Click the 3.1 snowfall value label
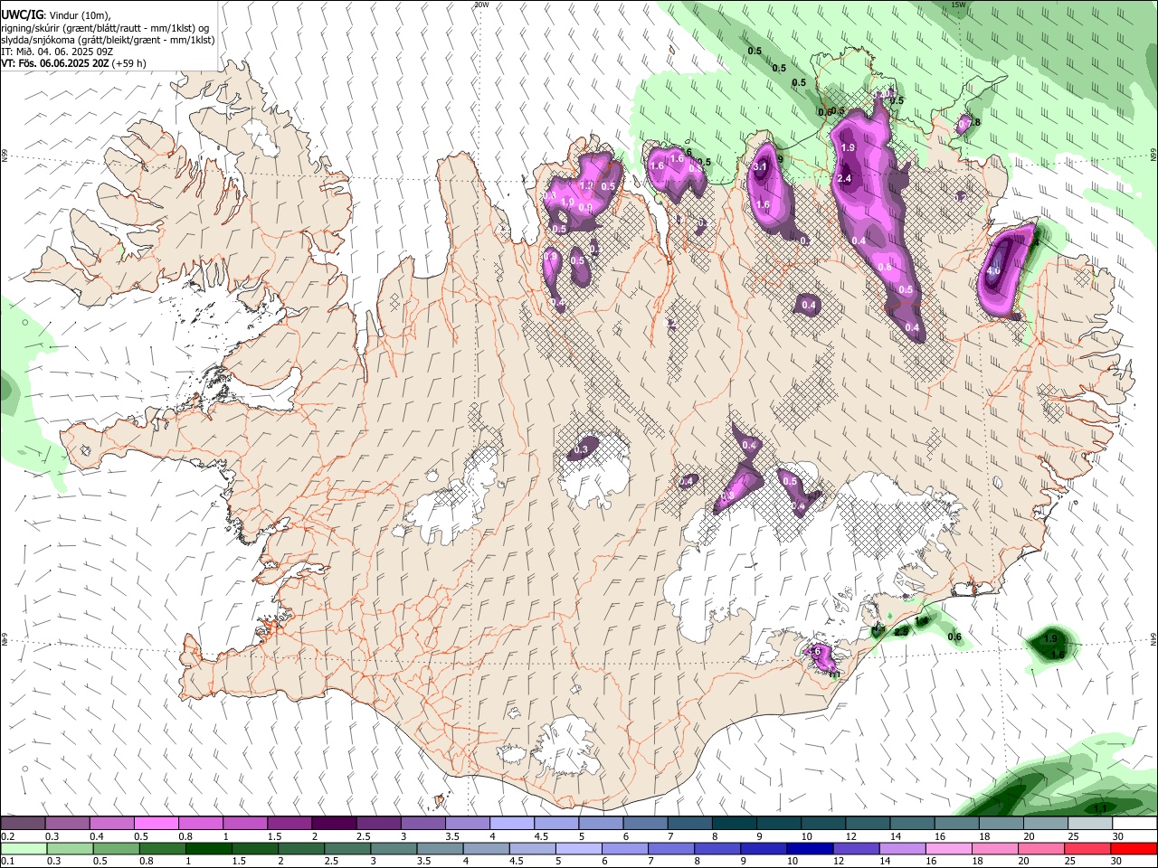Image resolution: width=1158 pixels, height=868 pixels. coord(761,166)
